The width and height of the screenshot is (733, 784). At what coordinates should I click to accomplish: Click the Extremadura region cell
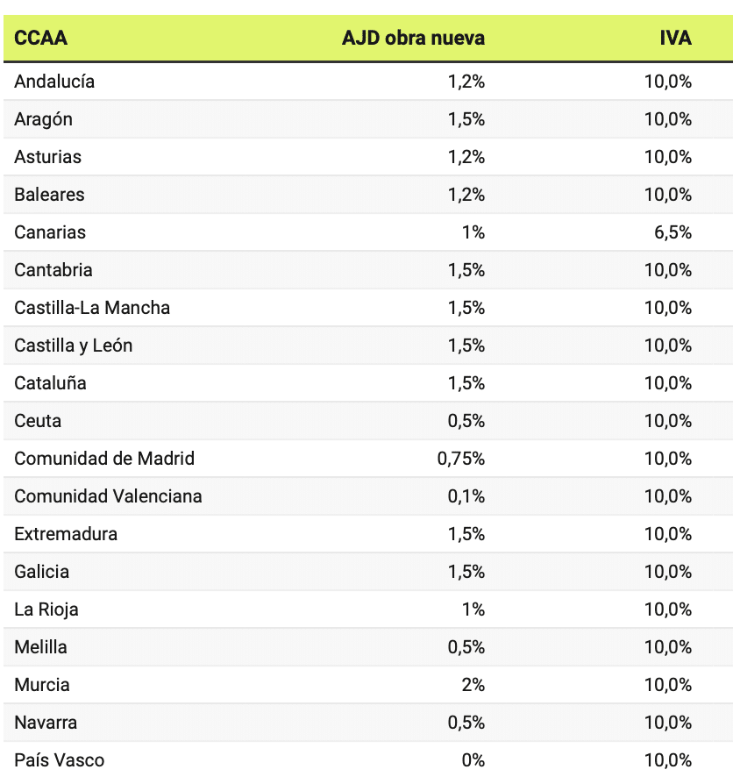click(66, 534)
